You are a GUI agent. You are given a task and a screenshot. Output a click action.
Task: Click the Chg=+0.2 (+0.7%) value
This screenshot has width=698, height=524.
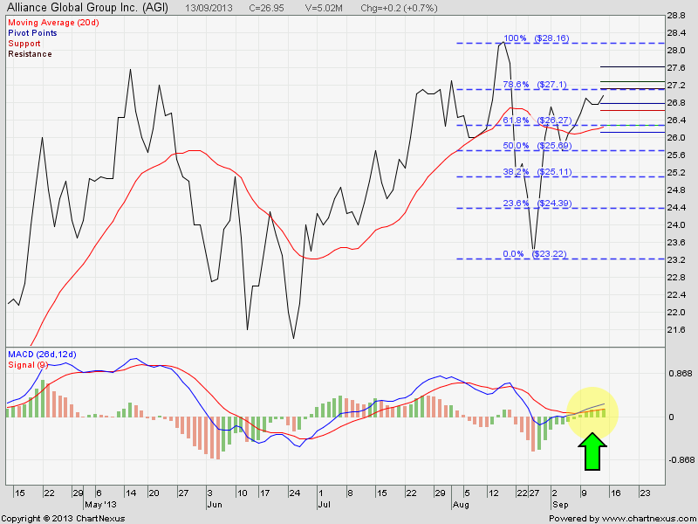[400, 8]
